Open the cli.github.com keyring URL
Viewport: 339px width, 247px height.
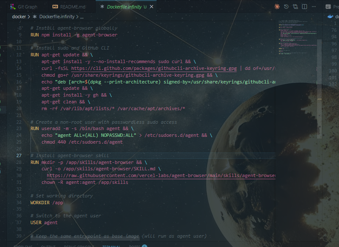[x=154, y=68]
